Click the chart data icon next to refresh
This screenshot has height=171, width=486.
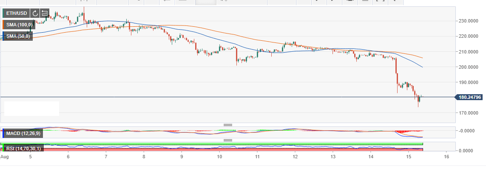coord(44,13)
